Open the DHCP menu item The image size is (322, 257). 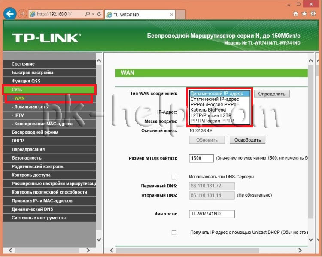pyautogui.click(x=49, y=141)
